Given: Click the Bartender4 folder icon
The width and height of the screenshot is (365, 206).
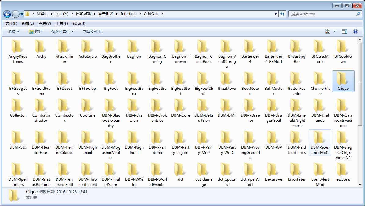Looking at the screenshot, I should pyautogui.click(x=250, y=47).
